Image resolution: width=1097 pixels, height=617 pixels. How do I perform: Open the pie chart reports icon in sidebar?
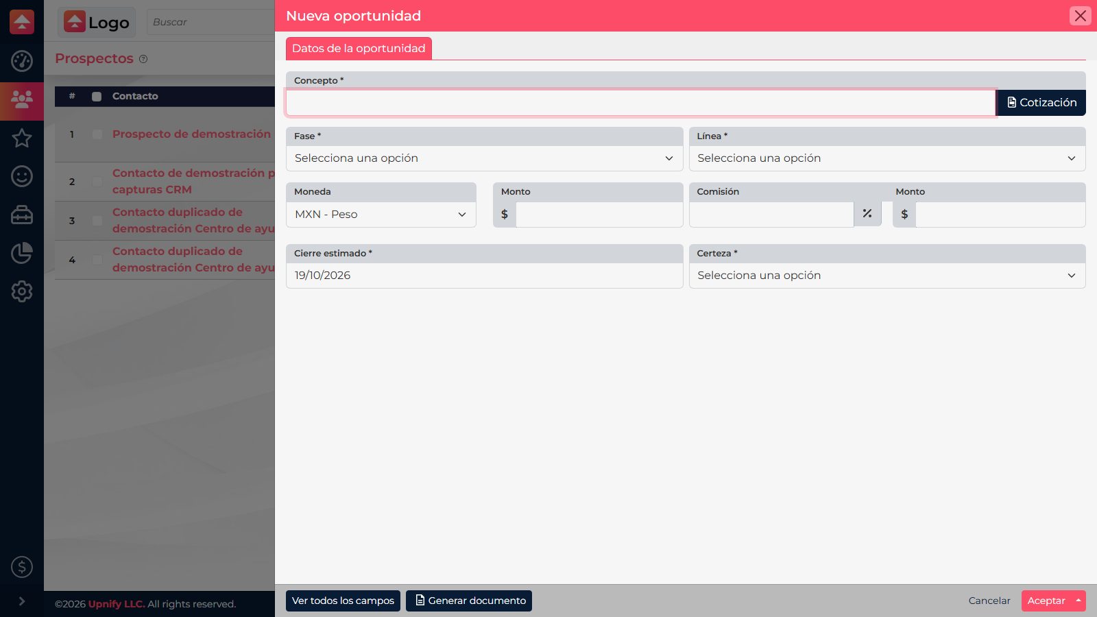click(22, 253)
